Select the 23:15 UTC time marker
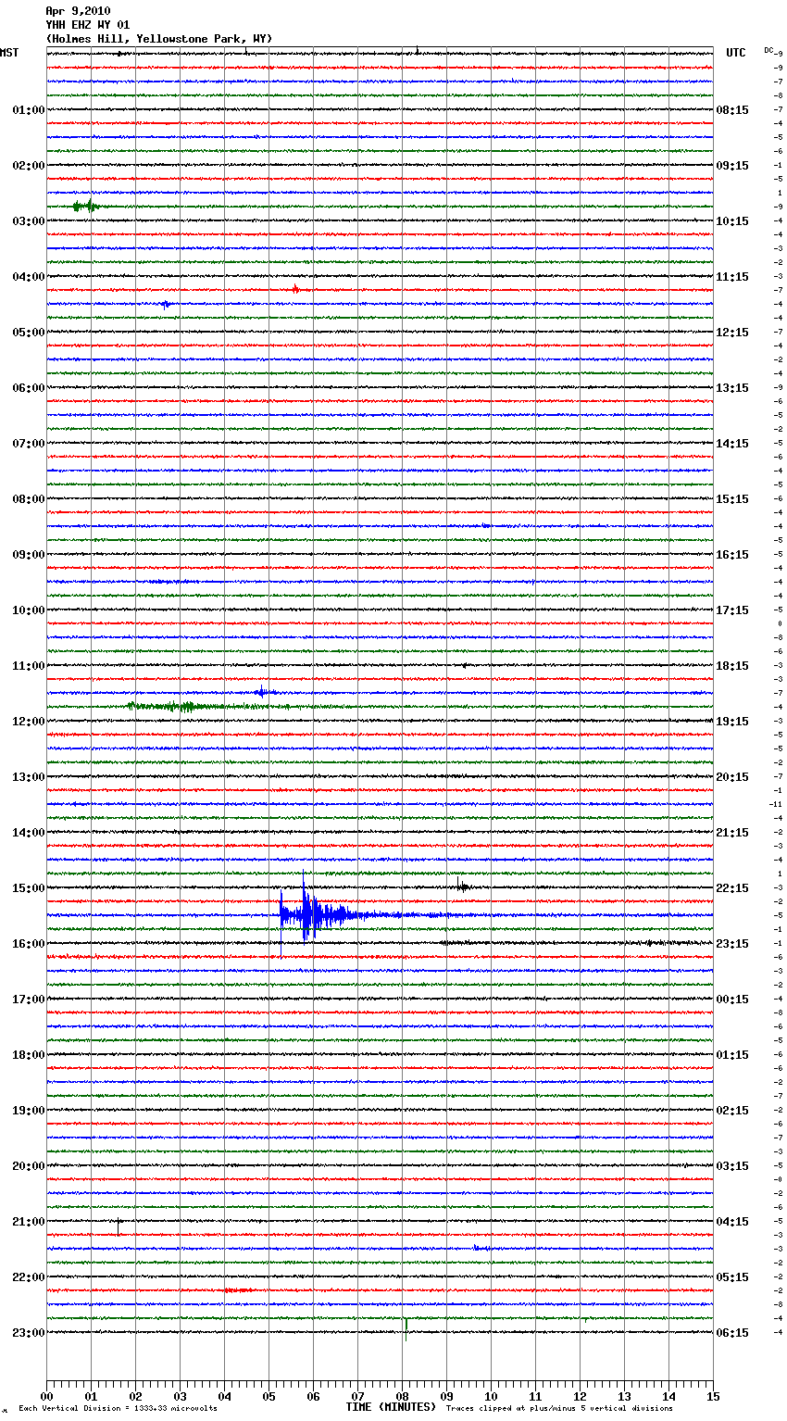Viewport: 787px width, 1421px height. pos(732,943)
